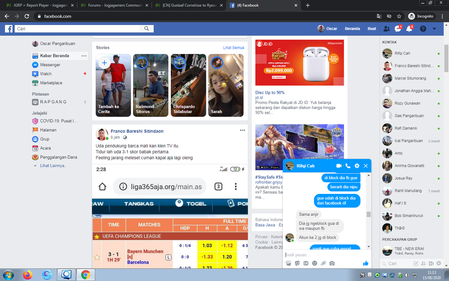
Task: Attach a file with the paperclip icon
Action: pos(323,263)
